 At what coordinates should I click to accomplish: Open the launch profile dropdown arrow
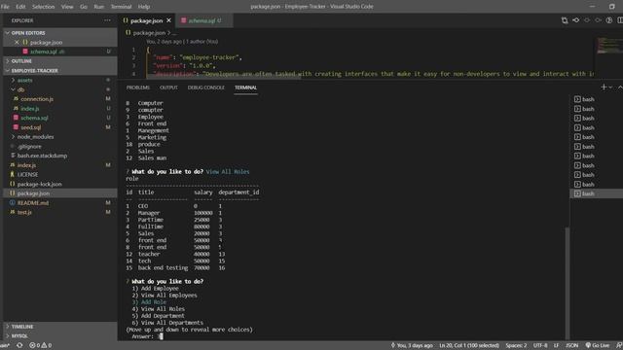[x=610, y=87]
